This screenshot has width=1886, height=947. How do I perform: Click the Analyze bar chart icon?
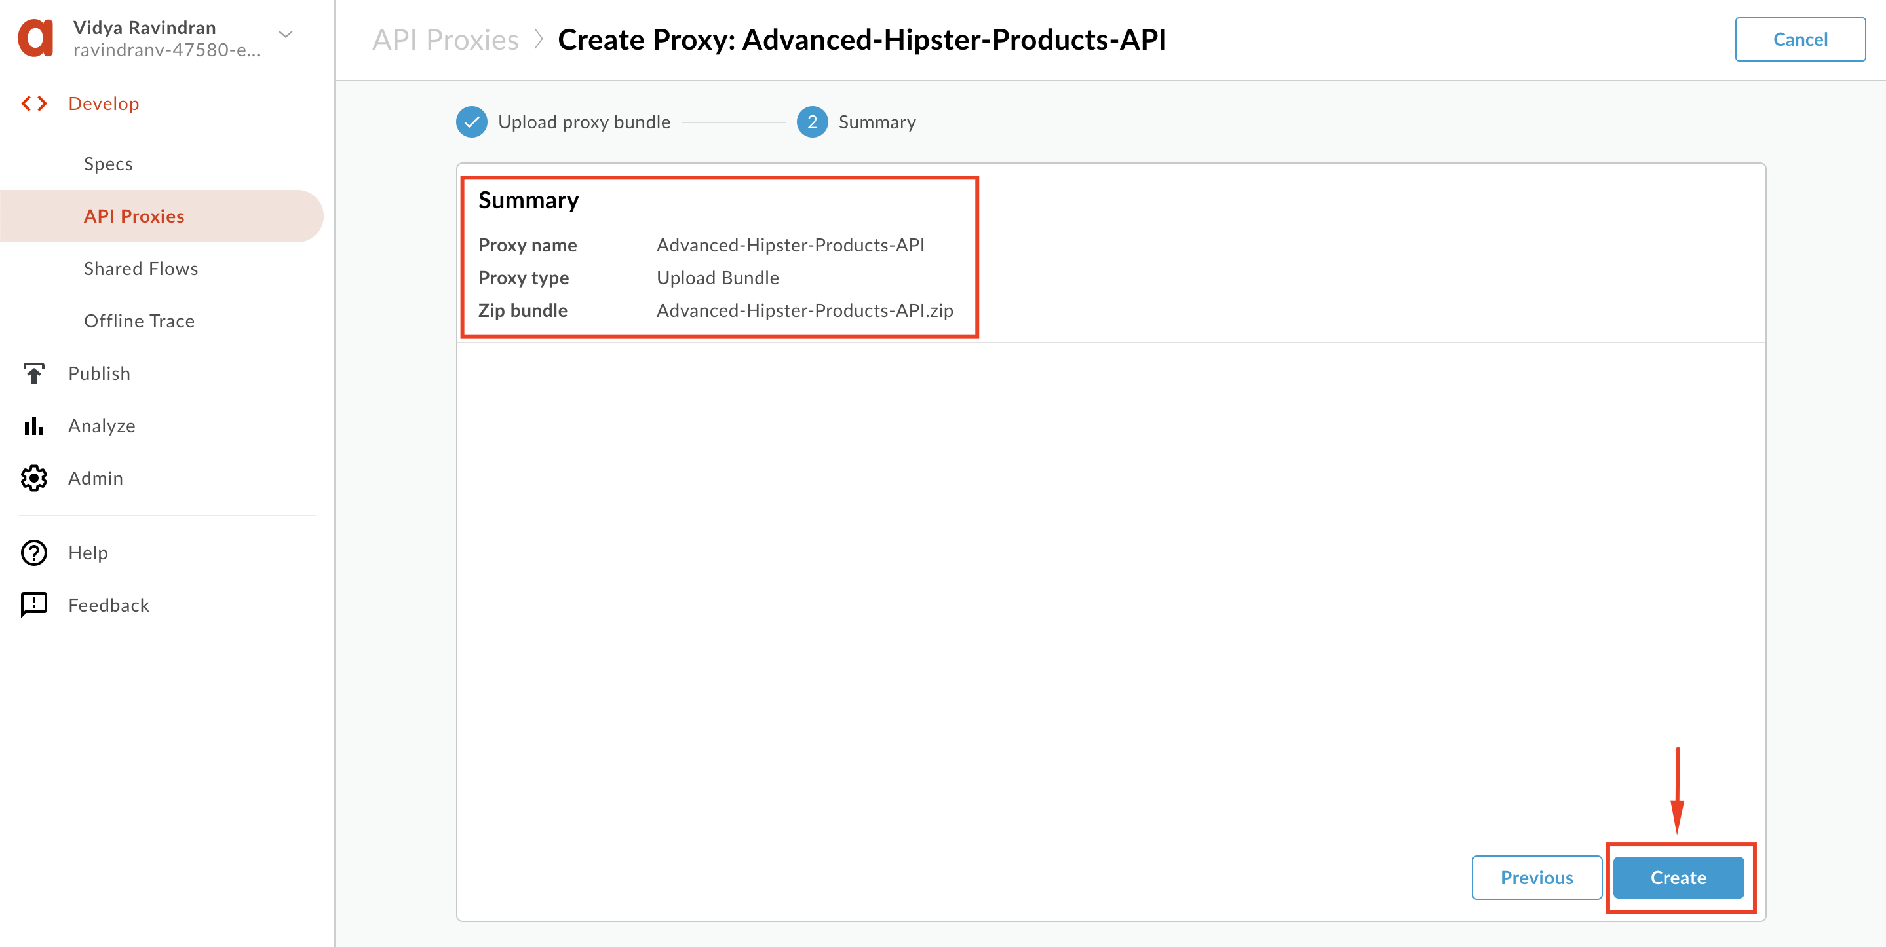tap(33, 426)
